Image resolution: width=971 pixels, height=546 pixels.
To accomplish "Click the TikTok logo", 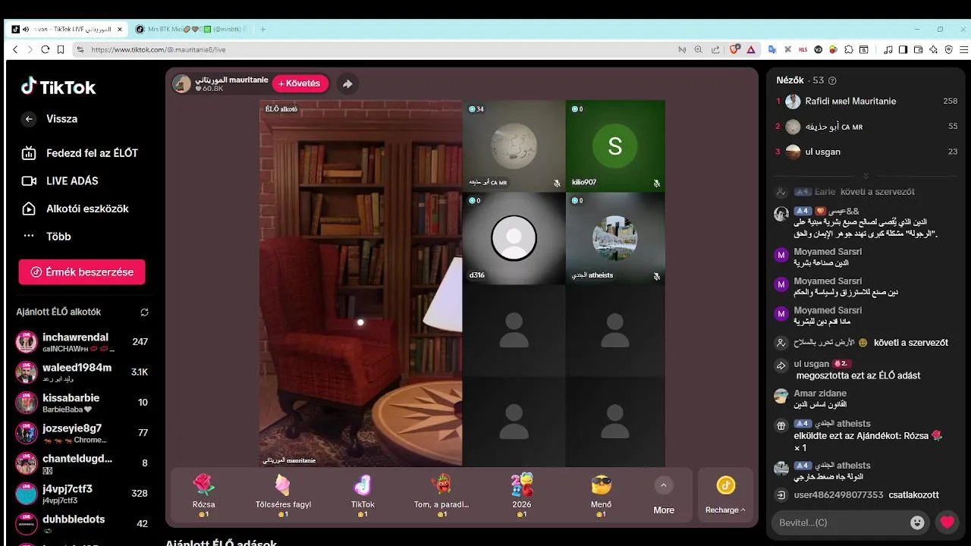I will (x=58, y=86).
